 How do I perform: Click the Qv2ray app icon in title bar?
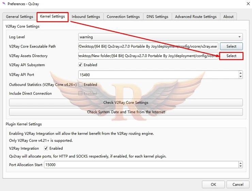(4, 4)
